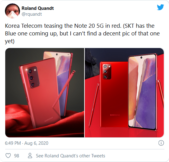This screenshot has width=169, height=162.
Task: See Roland Quandt's other Tweets
Action: pyautogui.click(x=70, y=156)
